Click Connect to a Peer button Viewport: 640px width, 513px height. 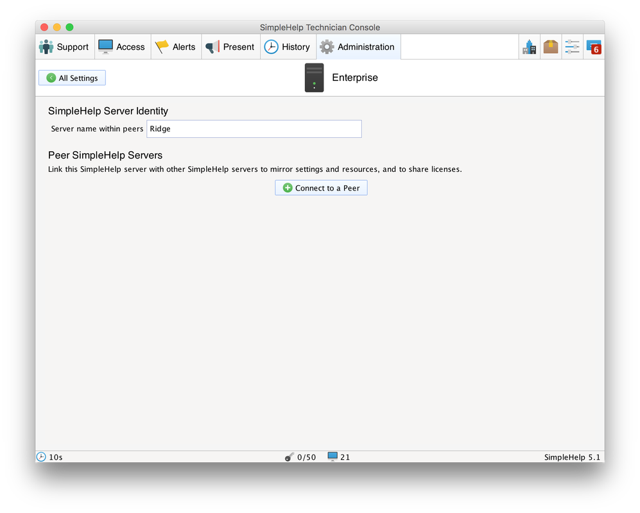pyautogui.click(x=321, y=188)
